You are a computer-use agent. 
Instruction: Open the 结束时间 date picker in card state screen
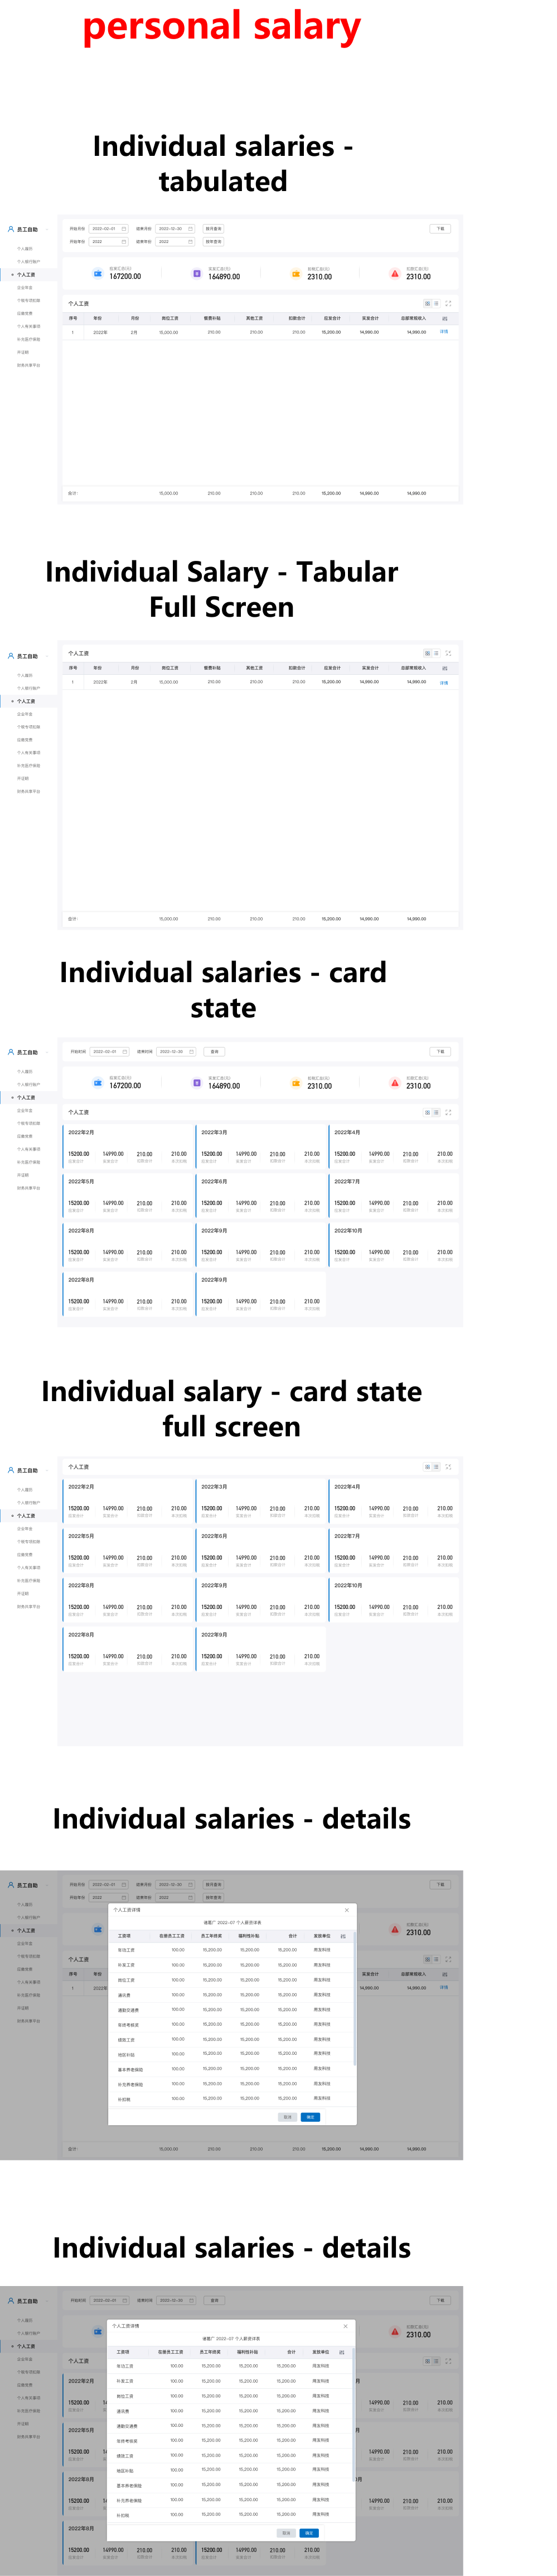click(177, 1052)
